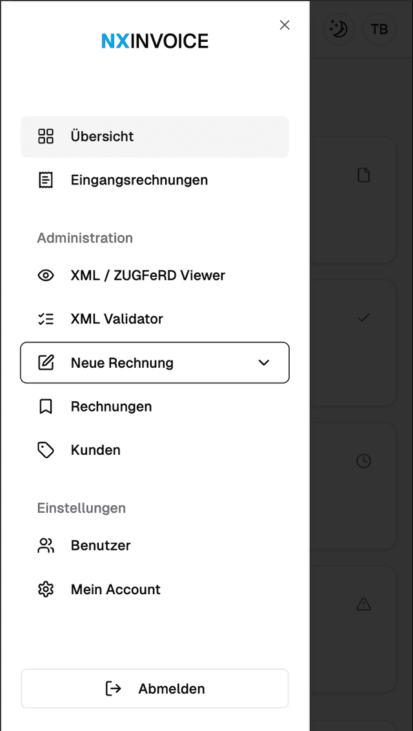This screenshot has height=731, width=413.
Task: Close the sidebar with the X button
Action: 285,25
